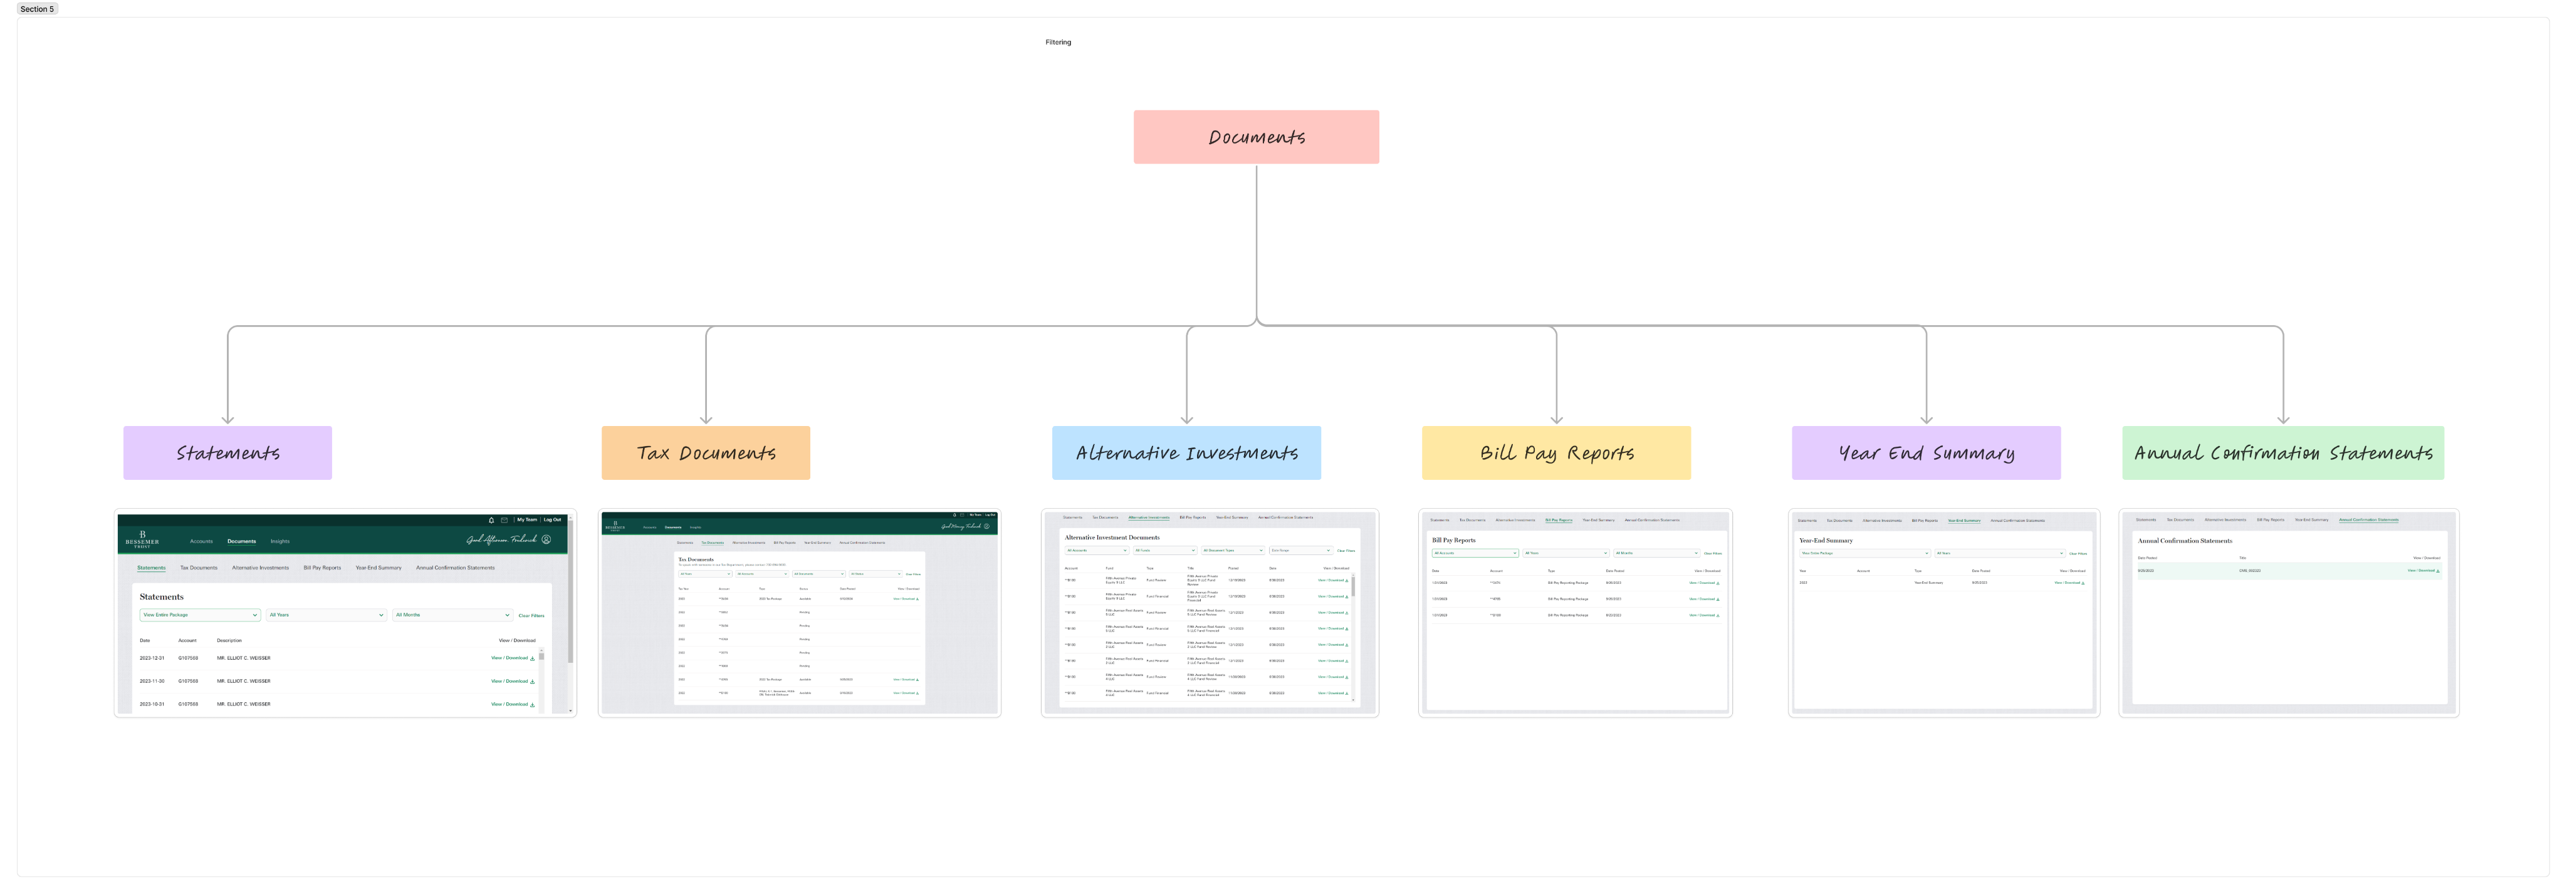Screen dimensions: 2567x894
Task: Click the Filtering section title label
Action: (x=1059, y=42)
